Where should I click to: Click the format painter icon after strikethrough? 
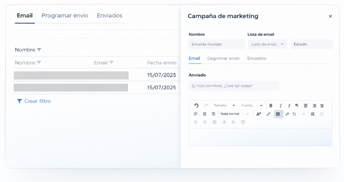click(x=297, y=106)
